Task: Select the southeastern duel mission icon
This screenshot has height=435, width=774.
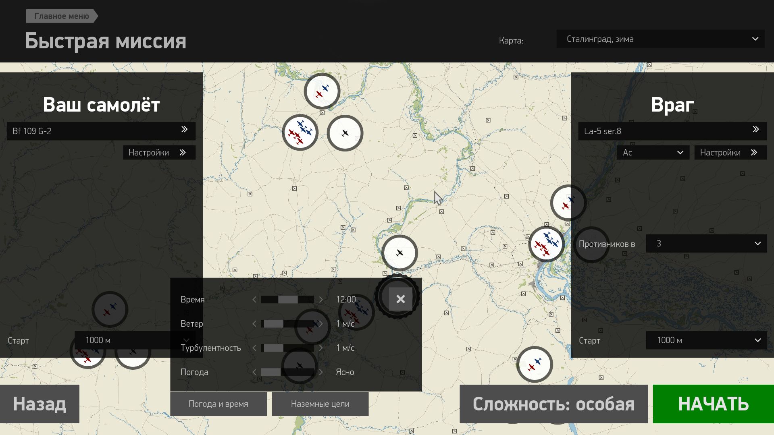Action: click(535, 364)
